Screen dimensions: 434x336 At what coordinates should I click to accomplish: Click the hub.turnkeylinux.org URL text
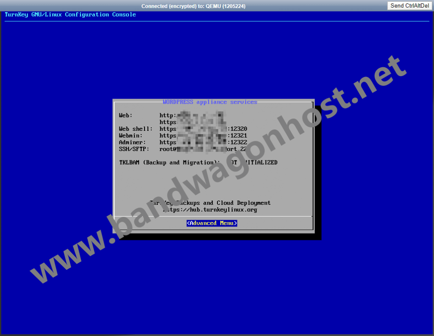point(210,210)
